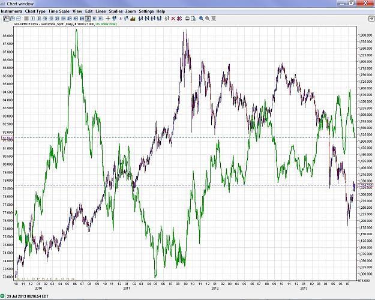The height and width of the screenshot is (300, 375).
Task: Click the 1,900.000 label on right axis
Action: click(365, 35)
